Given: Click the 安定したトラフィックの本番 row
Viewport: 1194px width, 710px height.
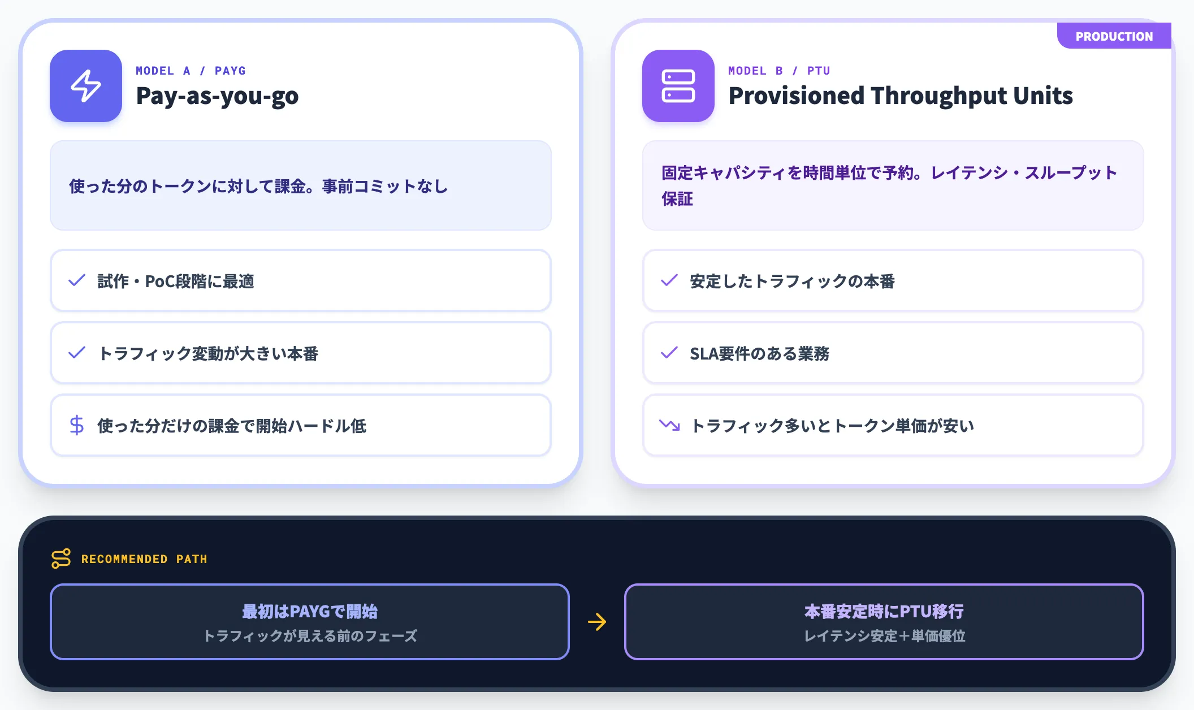Looking at the screenshot, I should click(x=893, y=280).
